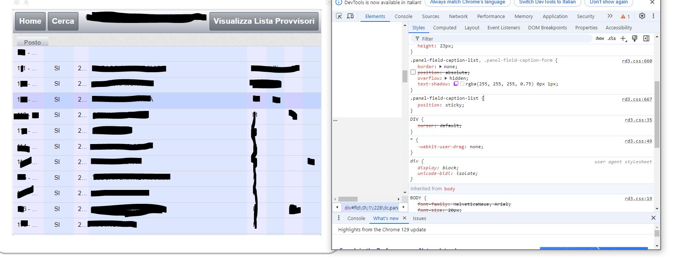The width and height of the screenshot is (687, 258).
Task: Click the DOM tree horizontal scrollbar thumb
Action: [348, 199]
